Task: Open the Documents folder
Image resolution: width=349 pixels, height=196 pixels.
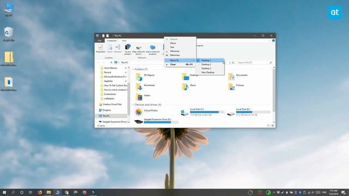Action: point(238,77)
